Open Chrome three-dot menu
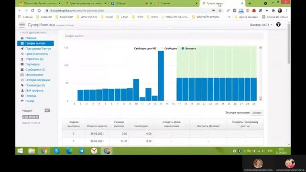Screen dimensions: 306x172 click(286, 11)
